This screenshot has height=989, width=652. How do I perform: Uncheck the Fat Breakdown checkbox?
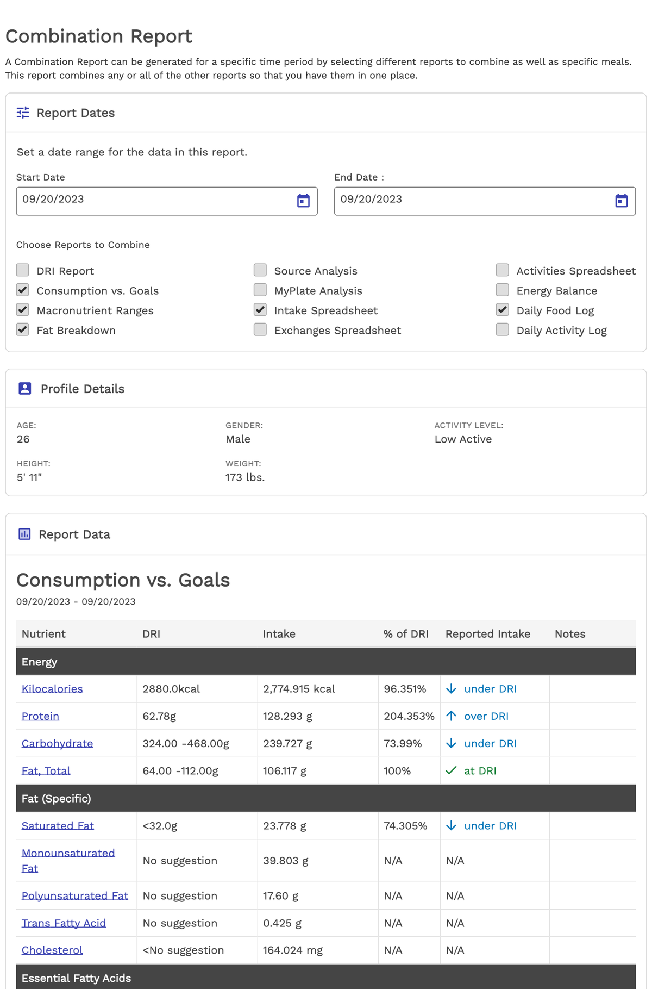(x=23, y=329)
